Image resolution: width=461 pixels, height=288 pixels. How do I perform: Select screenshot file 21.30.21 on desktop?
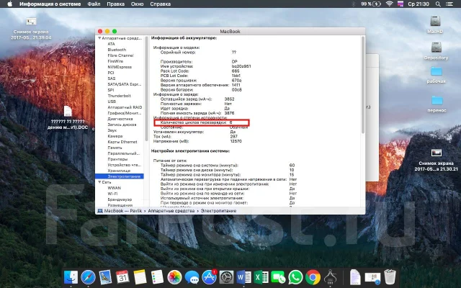click(x=437, y=160)
